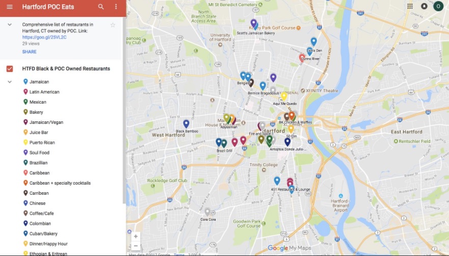Click the XFINITY Theatre map label
Screen dimensions: 449x256
tap(322, 91)
